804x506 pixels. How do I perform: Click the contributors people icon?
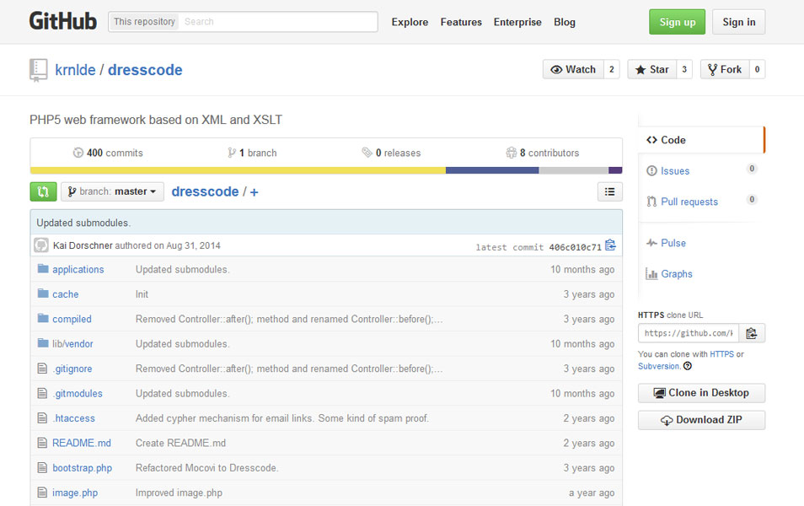click(512, 153)
